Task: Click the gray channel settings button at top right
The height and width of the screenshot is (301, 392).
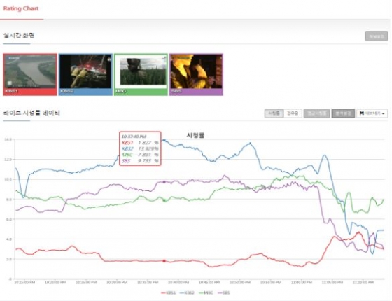Action: pos(377,36)
